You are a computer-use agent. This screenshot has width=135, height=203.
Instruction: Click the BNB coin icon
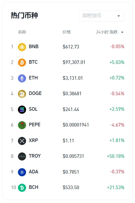pos(22,47)
